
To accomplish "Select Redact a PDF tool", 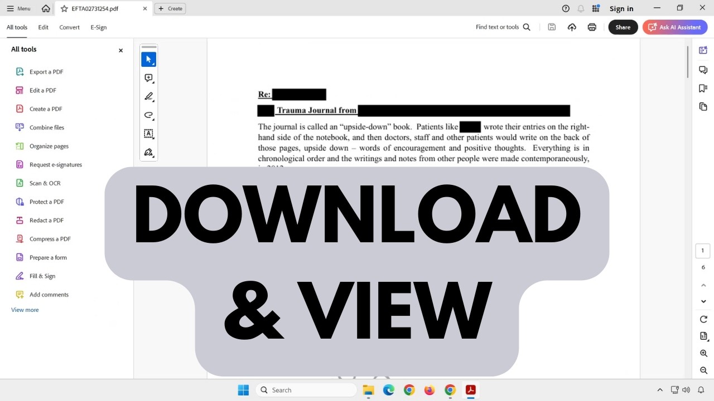I will [39, 220].
